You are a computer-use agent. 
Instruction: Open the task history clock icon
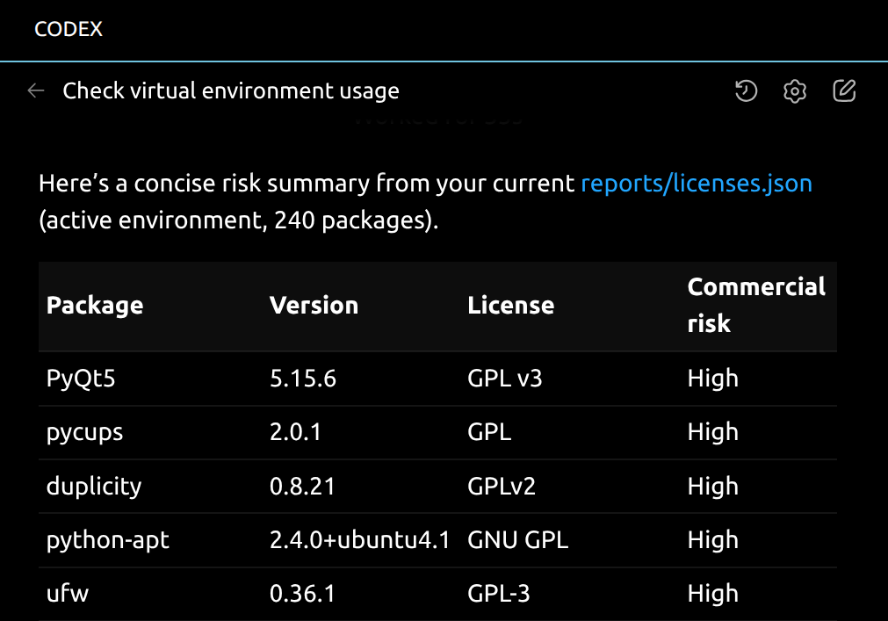click(746, 90)
